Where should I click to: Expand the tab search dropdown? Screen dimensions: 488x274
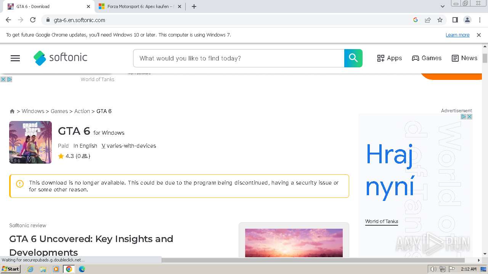[442, 6]
